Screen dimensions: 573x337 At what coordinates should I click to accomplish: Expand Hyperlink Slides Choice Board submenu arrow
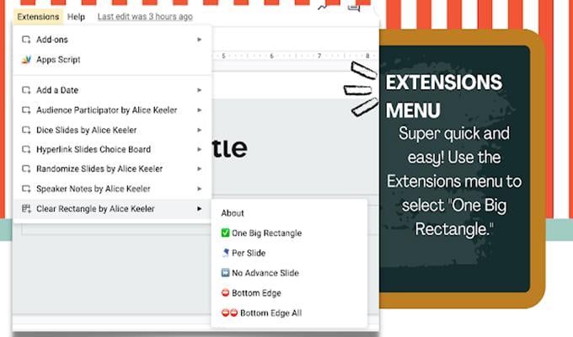pos(200,149)
